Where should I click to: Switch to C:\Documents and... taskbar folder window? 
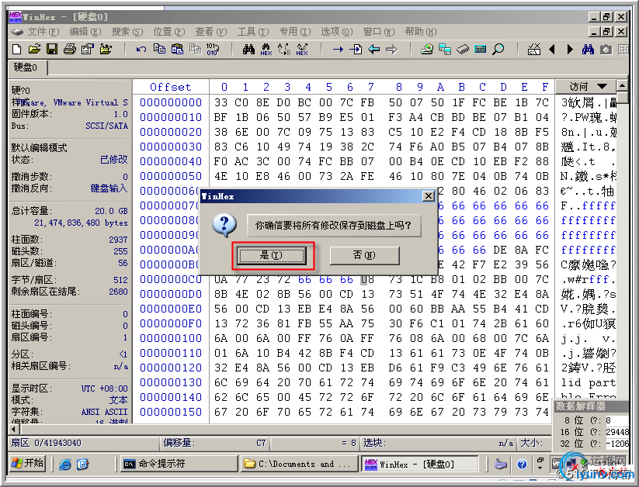point(301,464)
